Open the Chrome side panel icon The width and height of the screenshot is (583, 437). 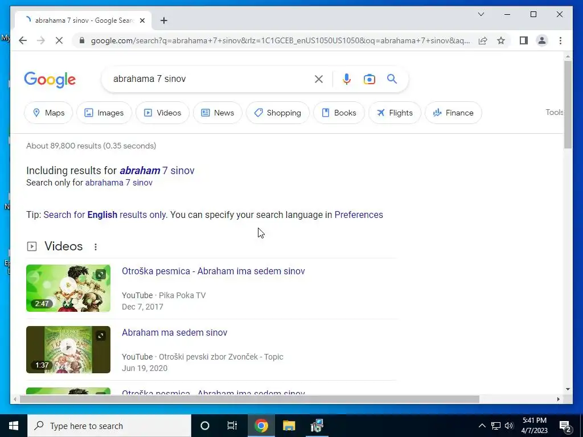pyautogui.click(x=524, y=40)
